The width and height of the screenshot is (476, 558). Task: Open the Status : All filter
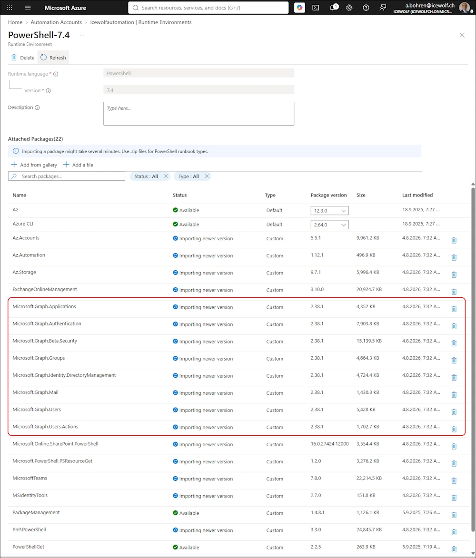(146, 176)
